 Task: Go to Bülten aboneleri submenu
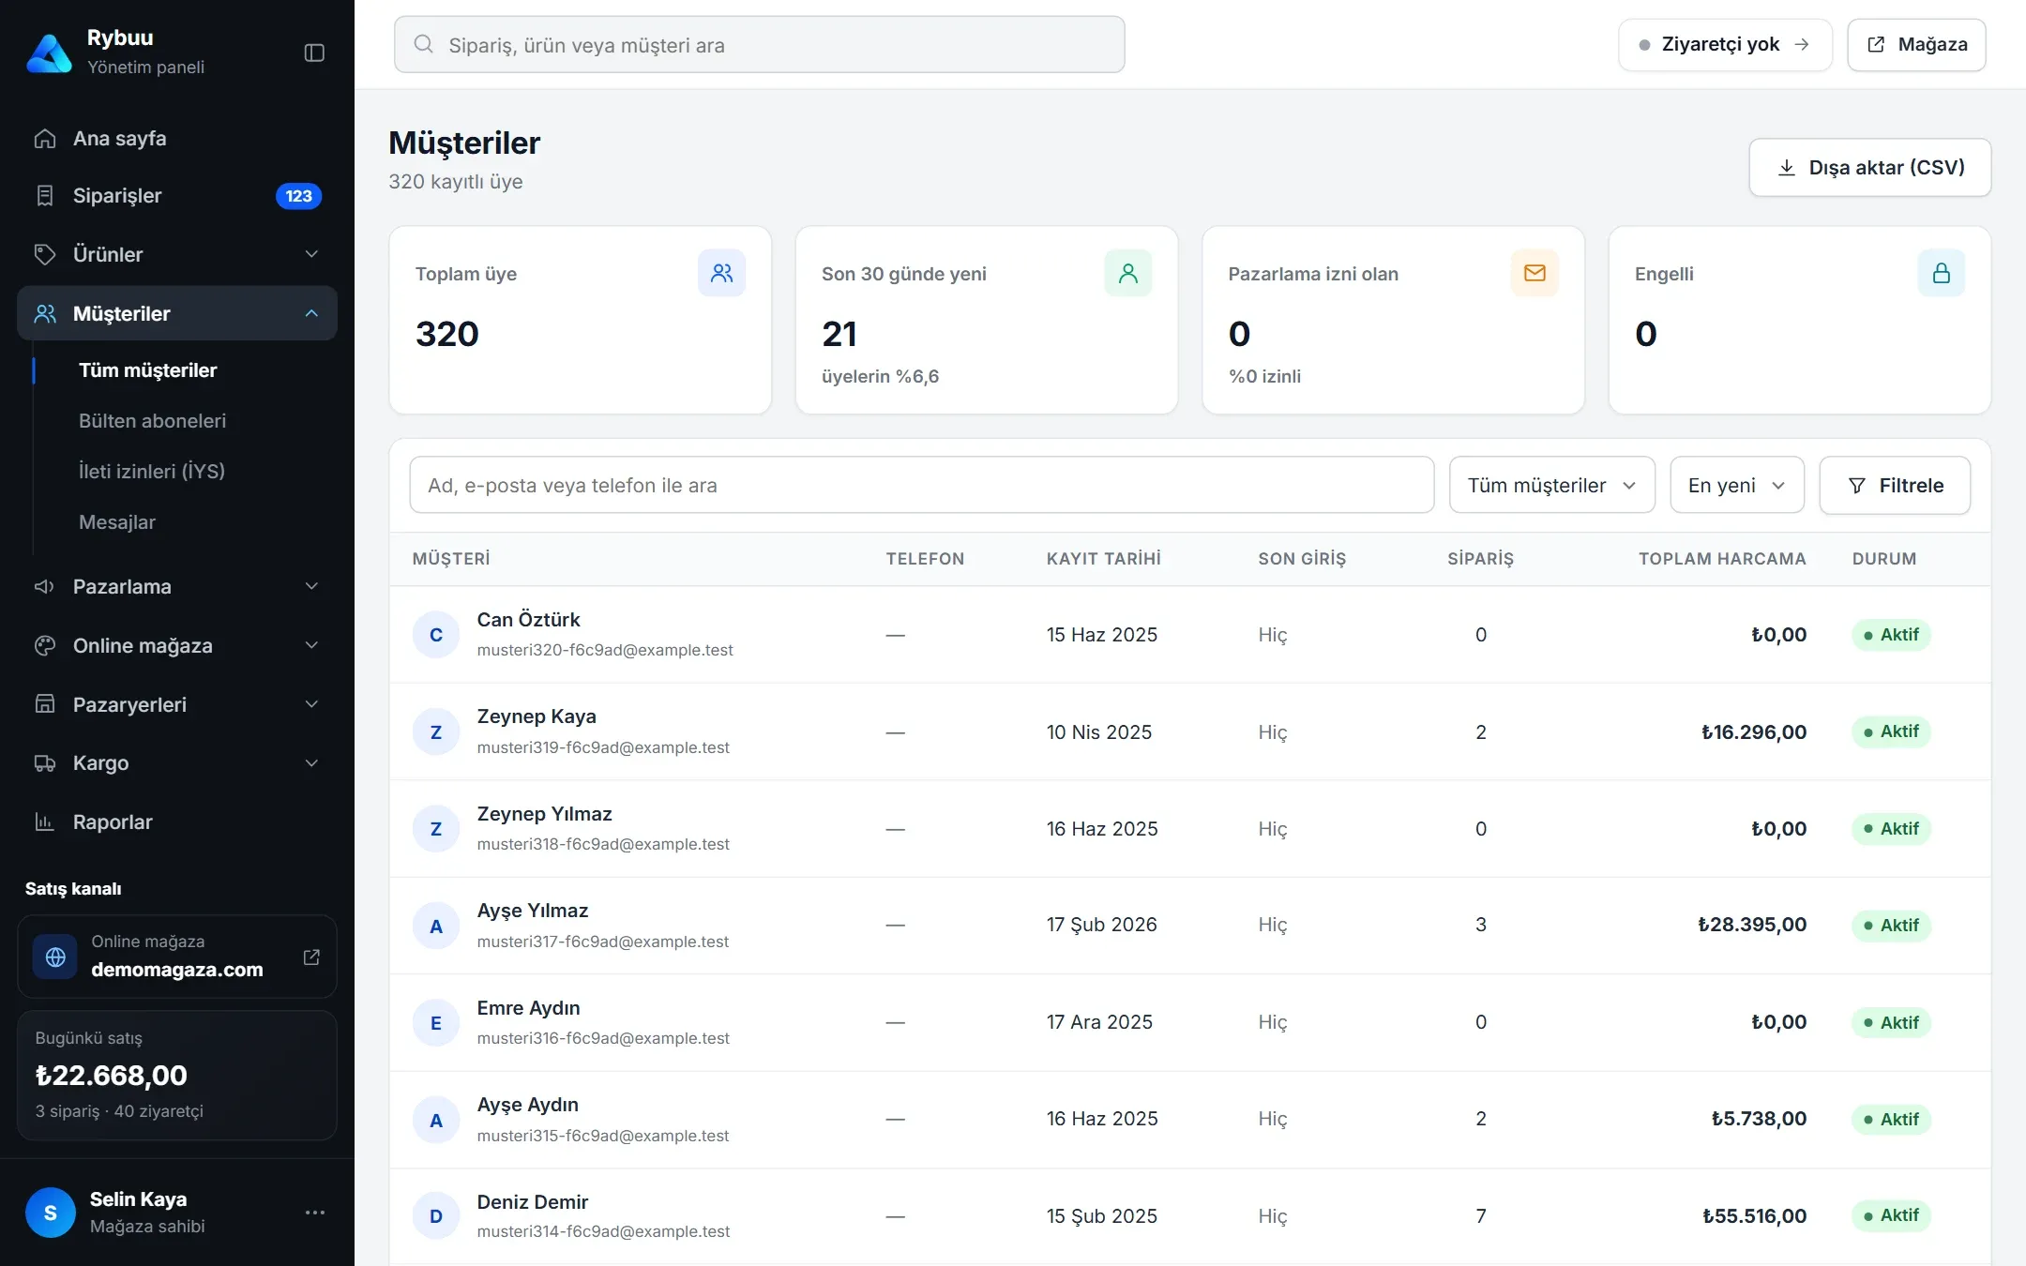[152, 421]
